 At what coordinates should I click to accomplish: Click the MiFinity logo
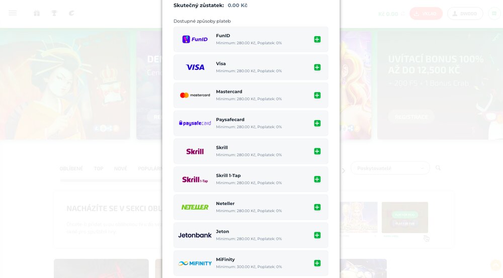click(195, 263)
